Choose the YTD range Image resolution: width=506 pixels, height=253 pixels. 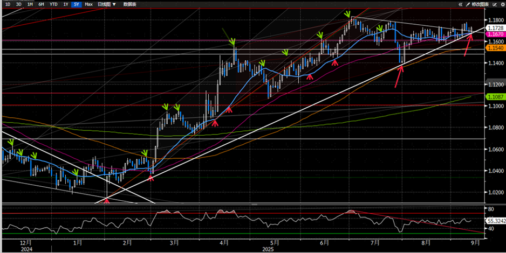click(x=53, y=4)
